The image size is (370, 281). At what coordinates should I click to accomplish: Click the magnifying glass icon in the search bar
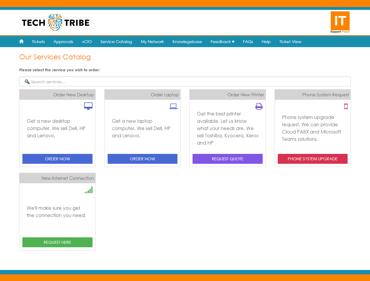(27, 81)
